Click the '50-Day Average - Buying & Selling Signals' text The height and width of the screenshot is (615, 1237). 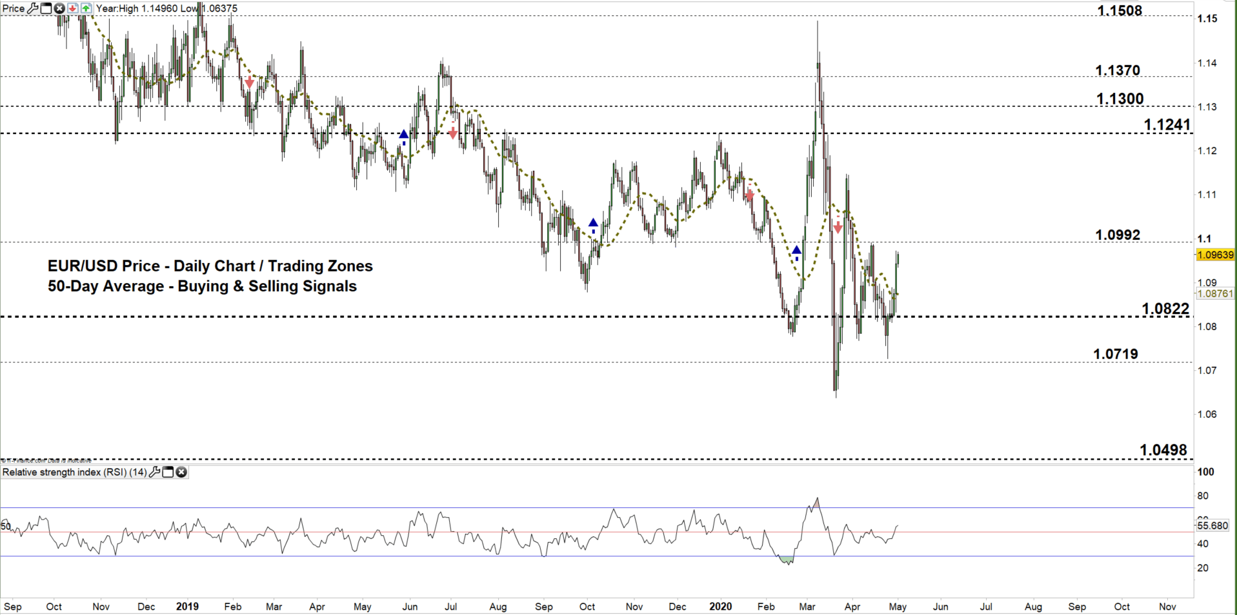(x=202, y=286)
